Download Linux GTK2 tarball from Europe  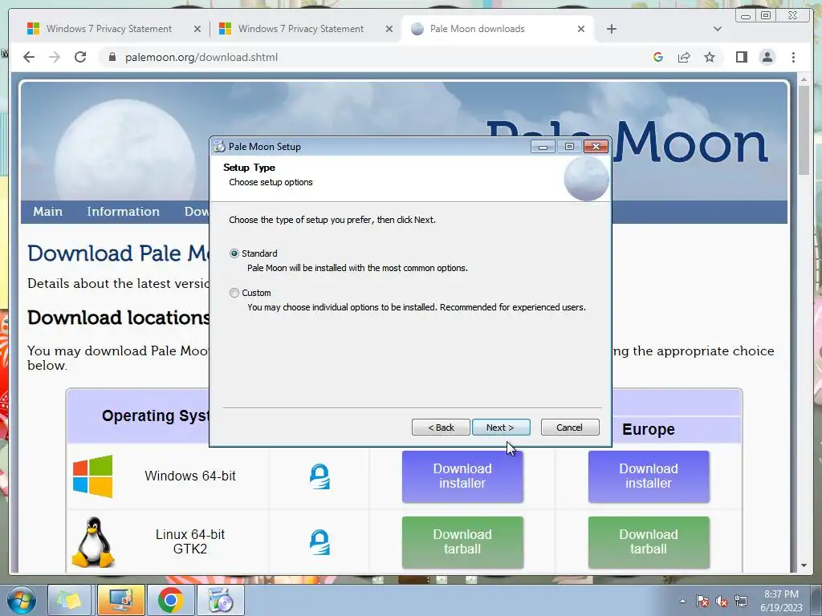649,542
